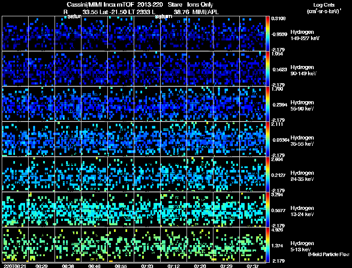Select the Hydrogen 55-90 keV color scale

coord(268,104)
